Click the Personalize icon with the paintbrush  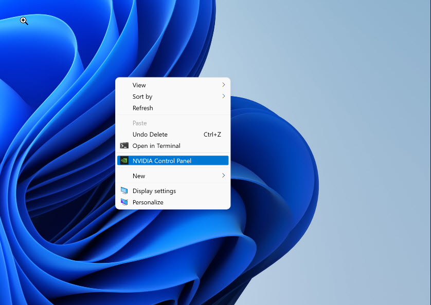[x=124, y=202]
